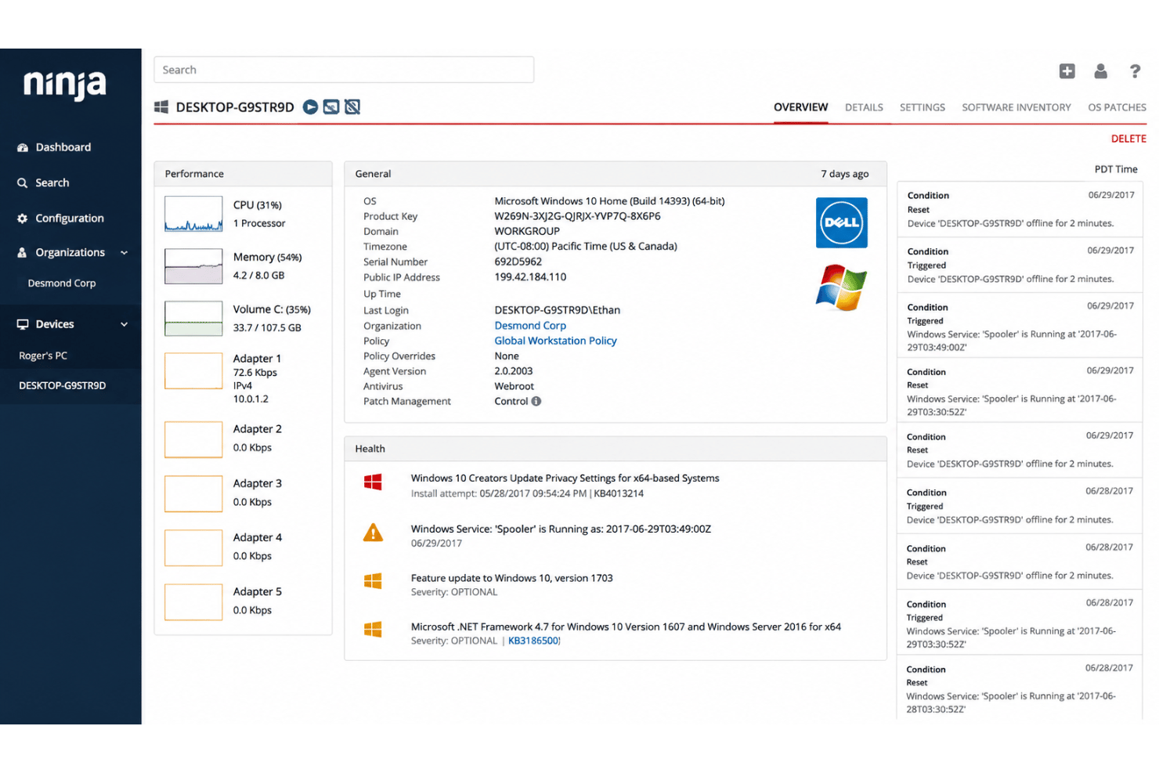Click the '7 days ago' label in General
1159x773 pixels.
(x=844, y=174)
